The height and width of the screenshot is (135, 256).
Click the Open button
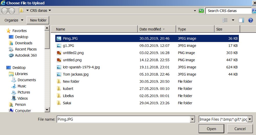tap(211, 129)
